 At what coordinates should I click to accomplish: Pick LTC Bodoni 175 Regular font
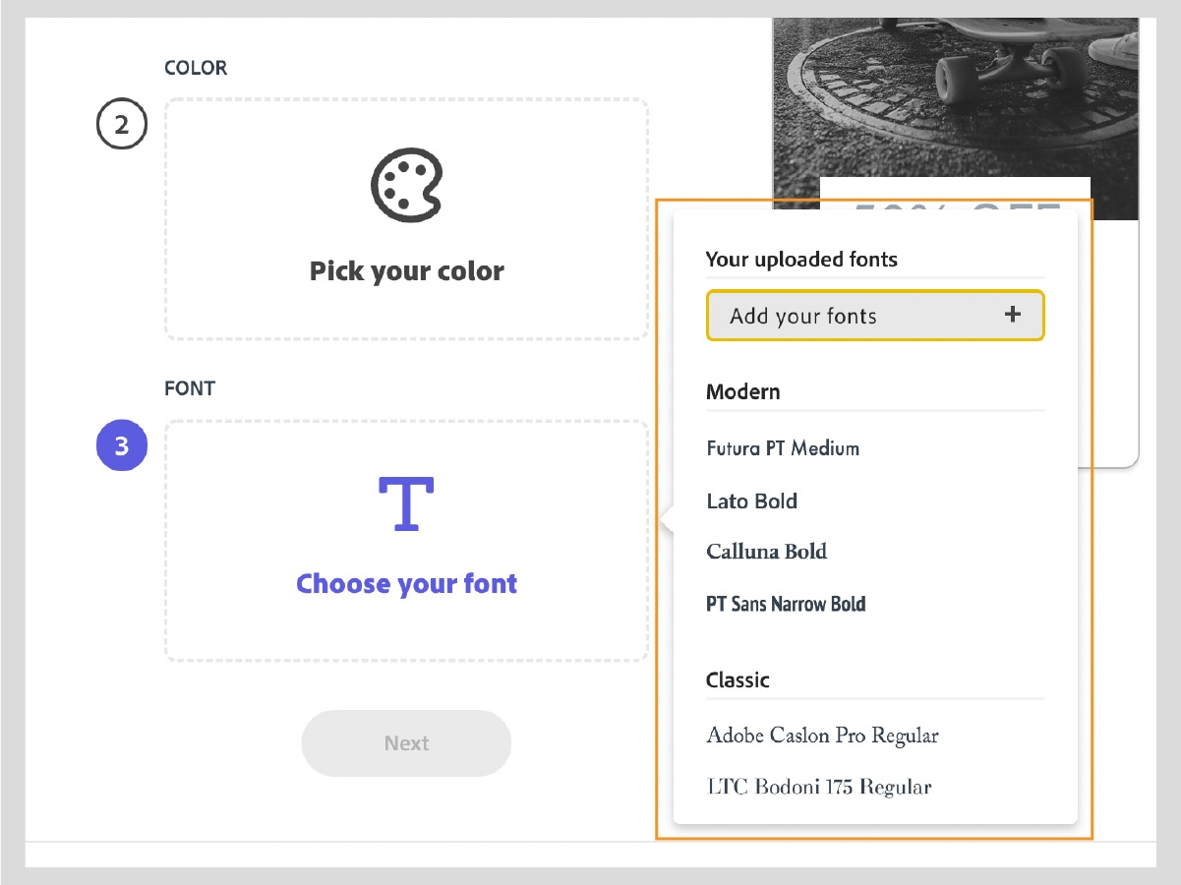pyautogui.click(x=818, y=787)
